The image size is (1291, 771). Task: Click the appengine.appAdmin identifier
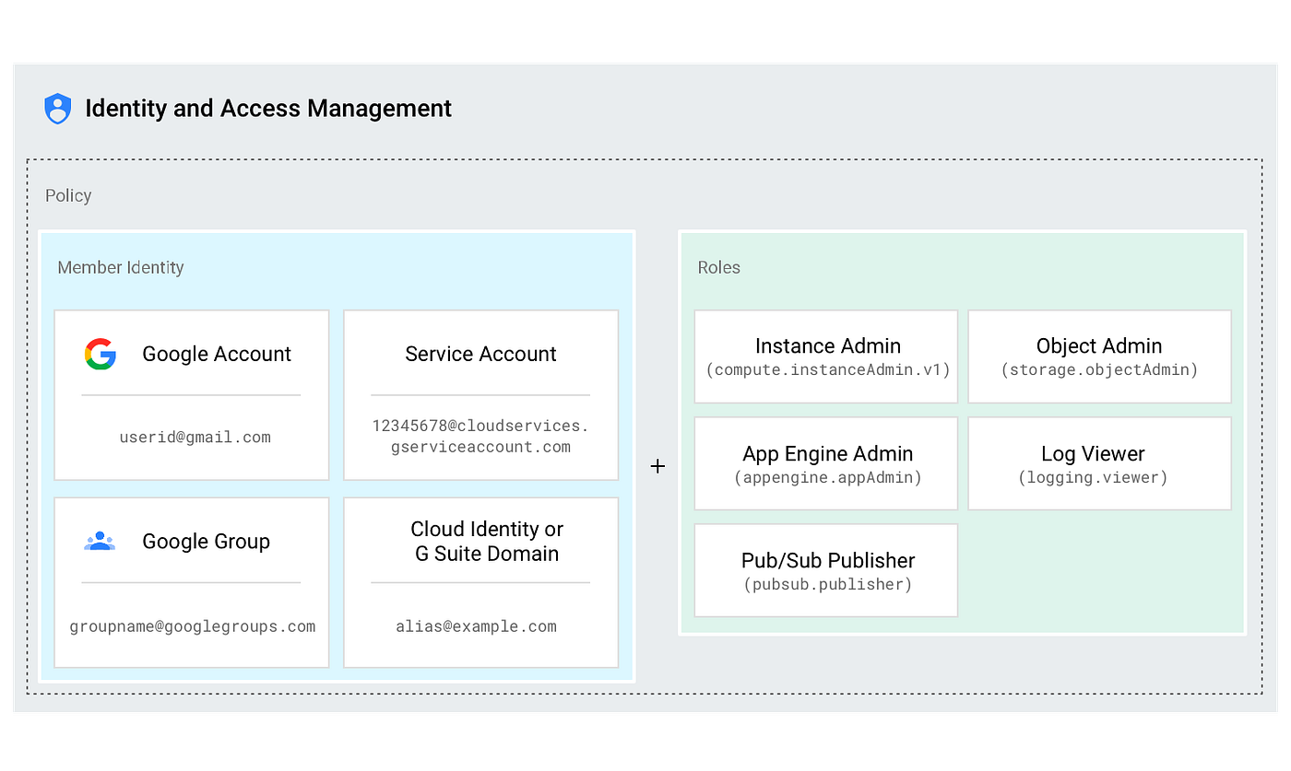pyautogui.click(x=828, y=478)
